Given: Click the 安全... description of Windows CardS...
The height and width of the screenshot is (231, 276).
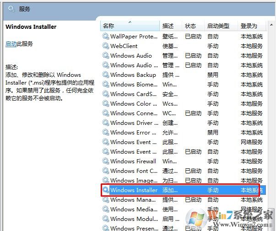Looking at the screenshot, I should coord(170,94).
